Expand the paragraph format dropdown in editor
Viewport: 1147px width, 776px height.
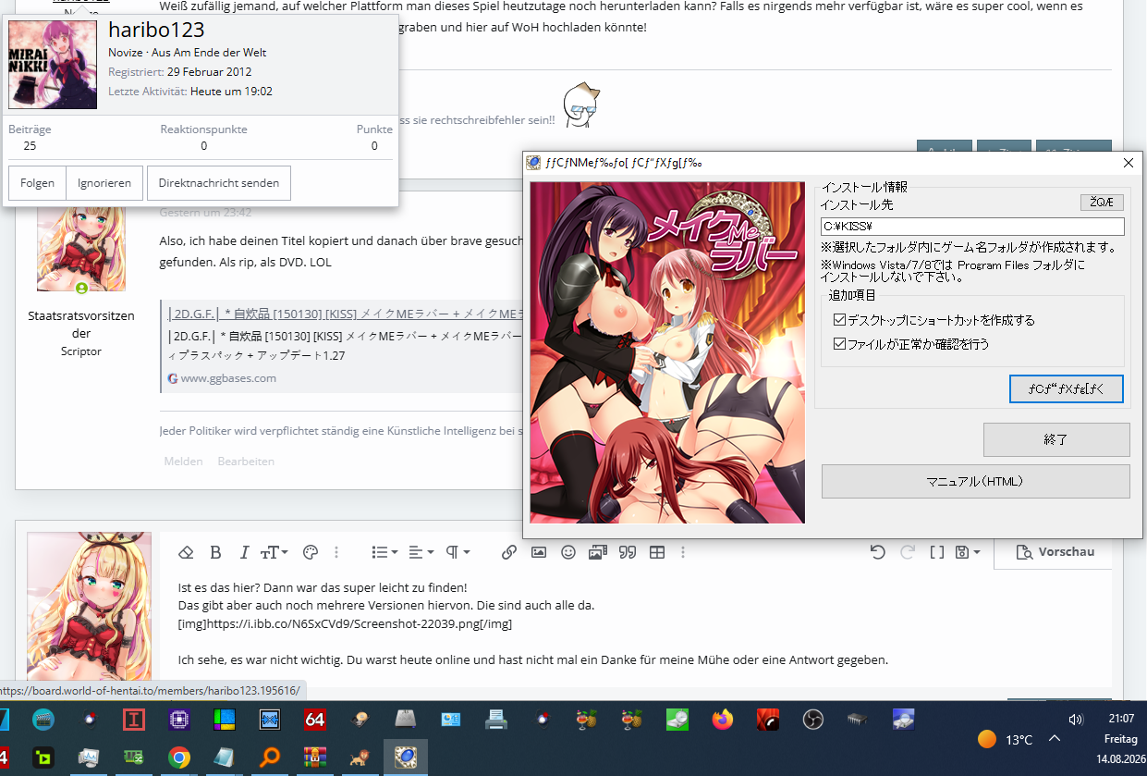pos(458,552)
